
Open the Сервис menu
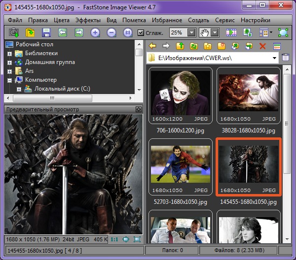(224, 20)
